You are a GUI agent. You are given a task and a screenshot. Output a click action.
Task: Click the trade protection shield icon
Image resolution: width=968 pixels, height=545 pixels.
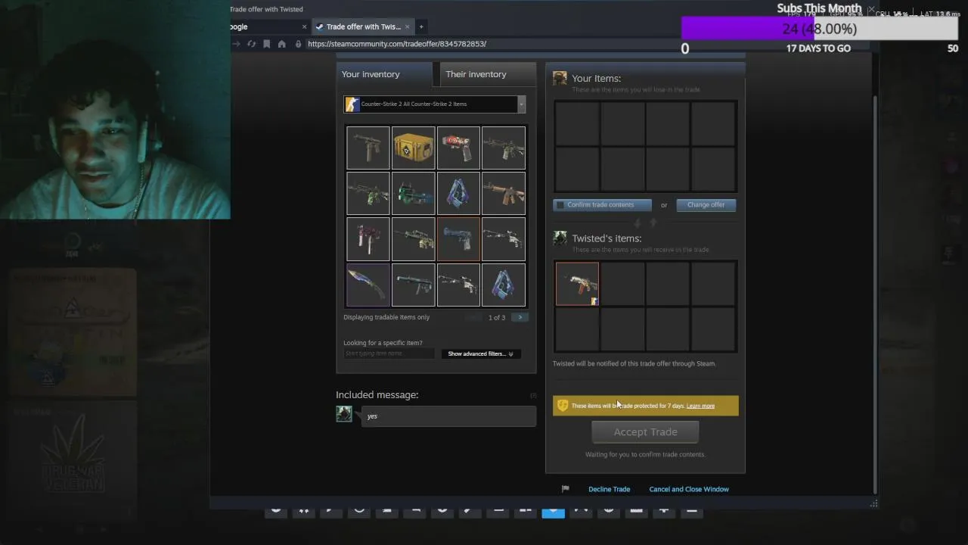(x=562, y=406)
